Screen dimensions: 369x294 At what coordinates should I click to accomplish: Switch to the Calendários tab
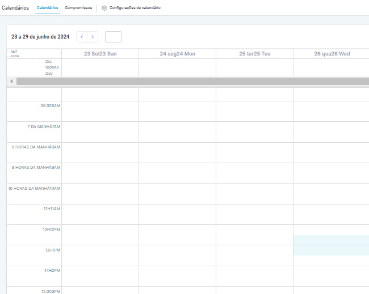(x=47, y=8)
